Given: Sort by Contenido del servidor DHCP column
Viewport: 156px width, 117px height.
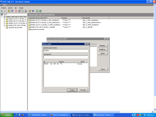Looking at the screenshot, I should click(x=44, y=18).
